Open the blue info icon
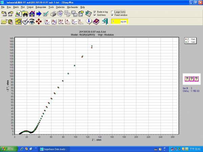 point(89,22)
